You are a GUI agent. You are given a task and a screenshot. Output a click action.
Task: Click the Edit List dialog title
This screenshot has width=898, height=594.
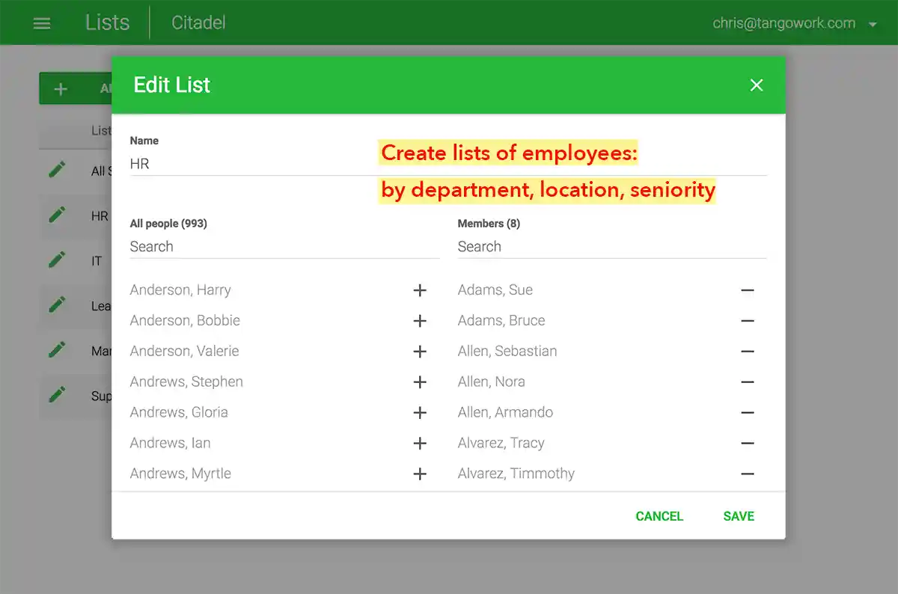pyautogui.click(x=172, y=85)
